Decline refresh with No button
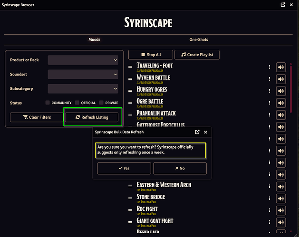299x237 pixels. pos(180,168)
